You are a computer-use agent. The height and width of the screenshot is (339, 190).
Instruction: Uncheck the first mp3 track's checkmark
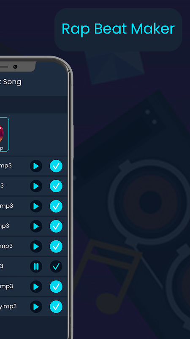pos(56,166)
